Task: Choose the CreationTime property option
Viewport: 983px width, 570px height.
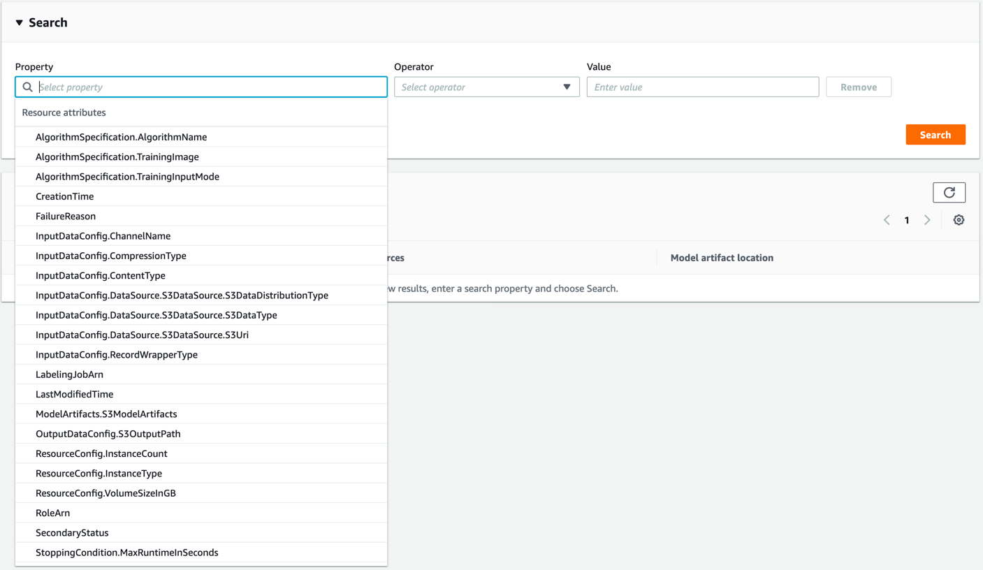Action: tap(64, 196)
